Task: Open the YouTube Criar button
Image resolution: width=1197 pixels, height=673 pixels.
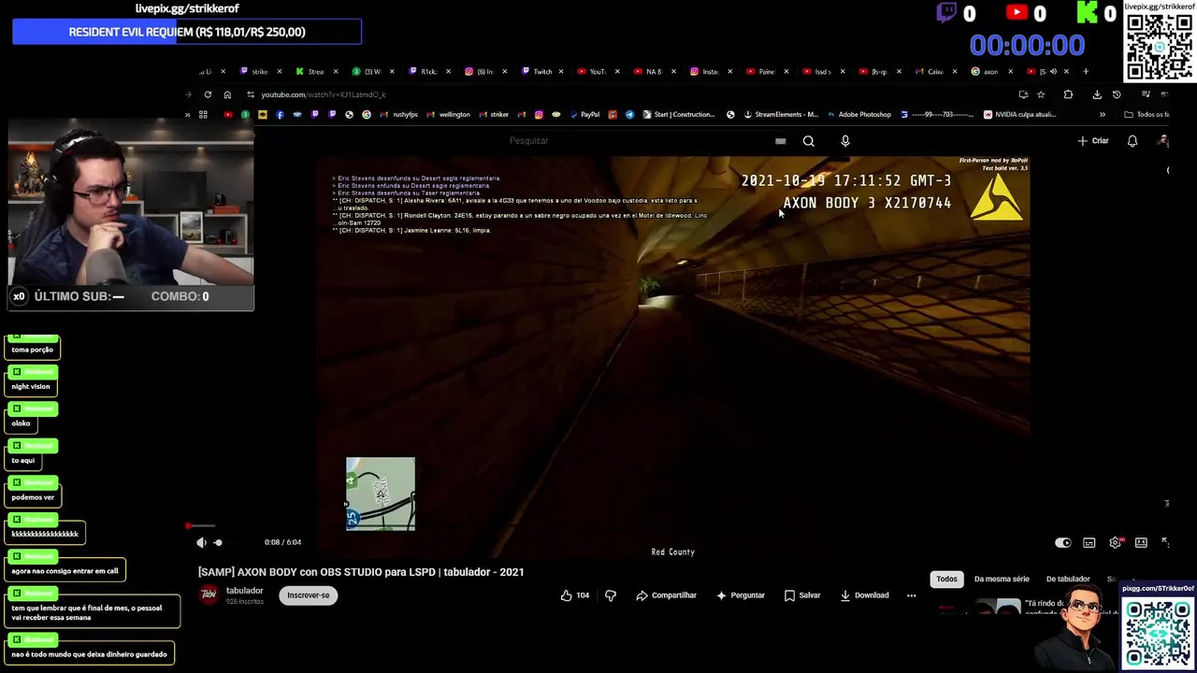Action: point(1093,141)
